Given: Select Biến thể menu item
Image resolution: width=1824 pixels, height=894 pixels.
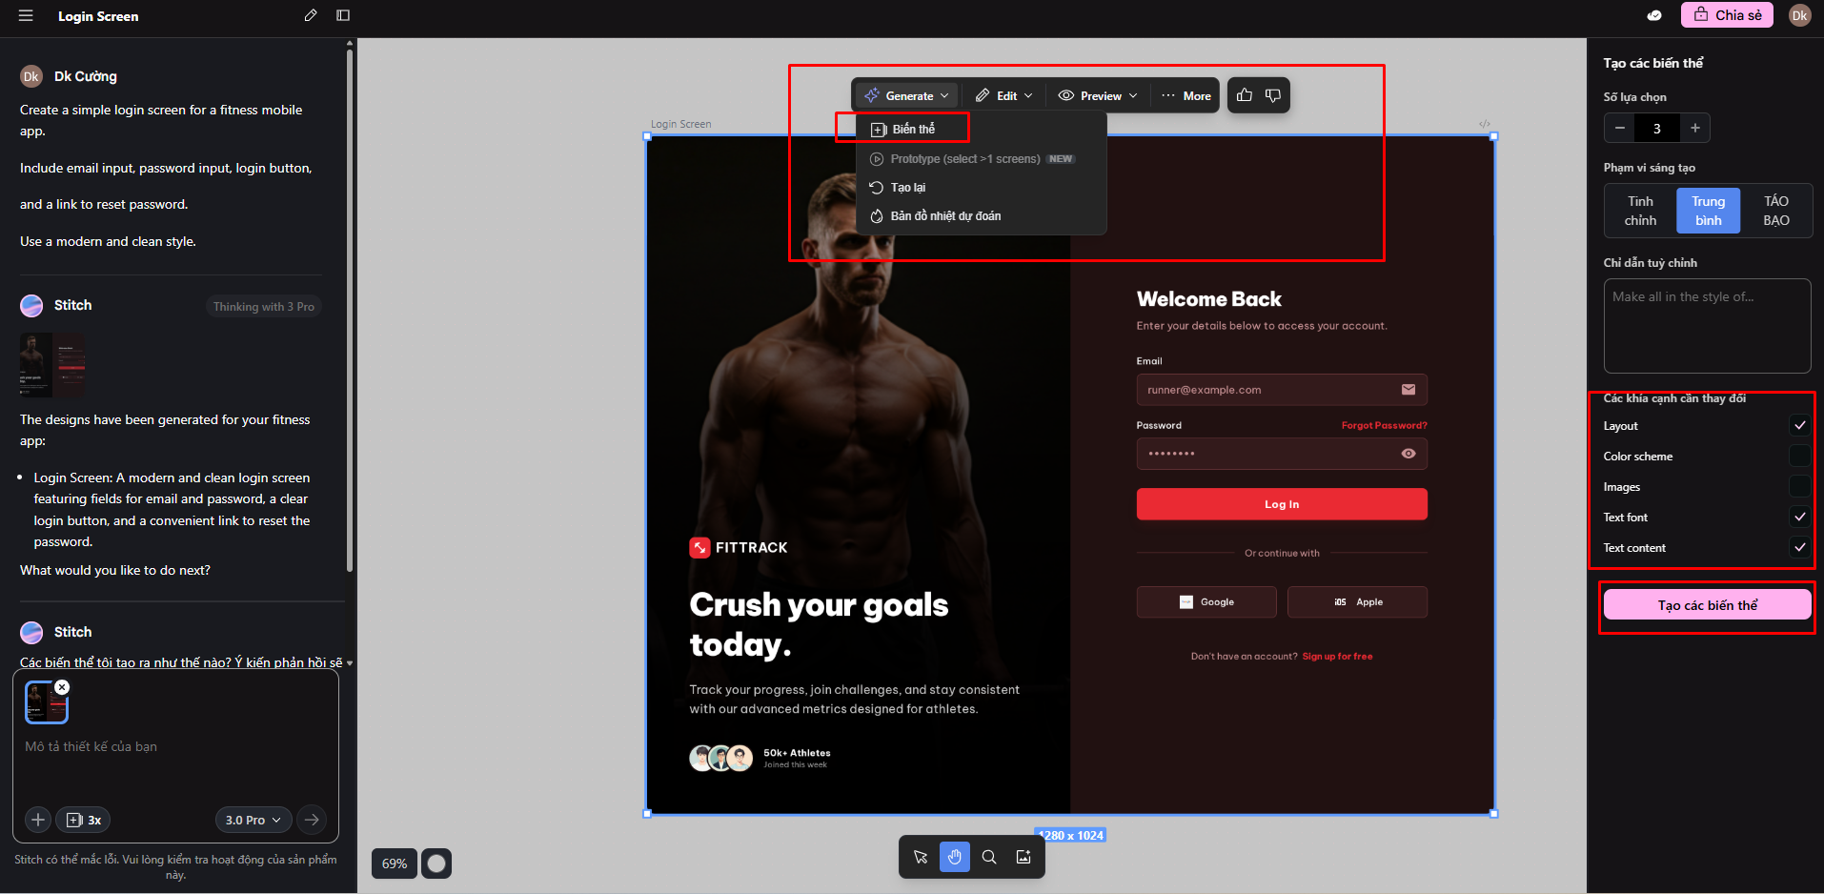Looking at the screenshot, I should pos(903,129).
